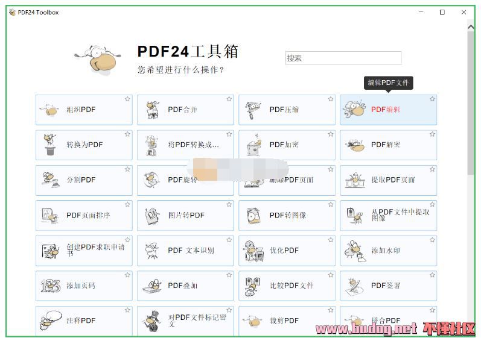Screen dimensions: 481x341
Task: Open the PDF解密 icon
Action: 355,145
